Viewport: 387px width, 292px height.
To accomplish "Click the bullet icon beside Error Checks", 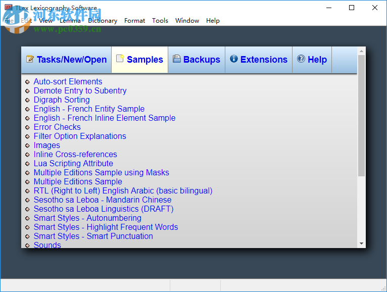I will pyautogui.click(x=27, y=127).
